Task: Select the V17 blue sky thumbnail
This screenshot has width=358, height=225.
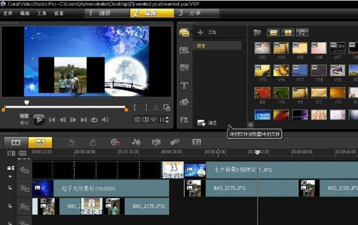Action: 300,70
